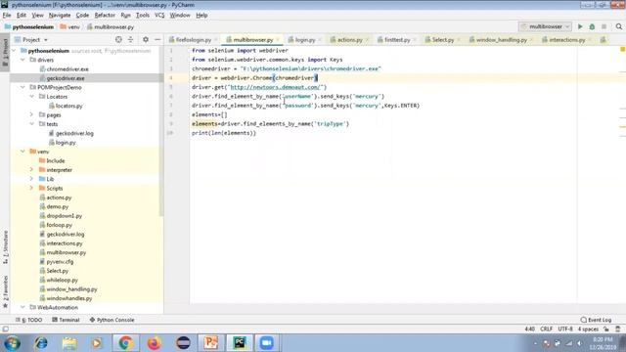Open the VCS menu
Viewport: 626px width, 352px height.
tap(159, 16)
